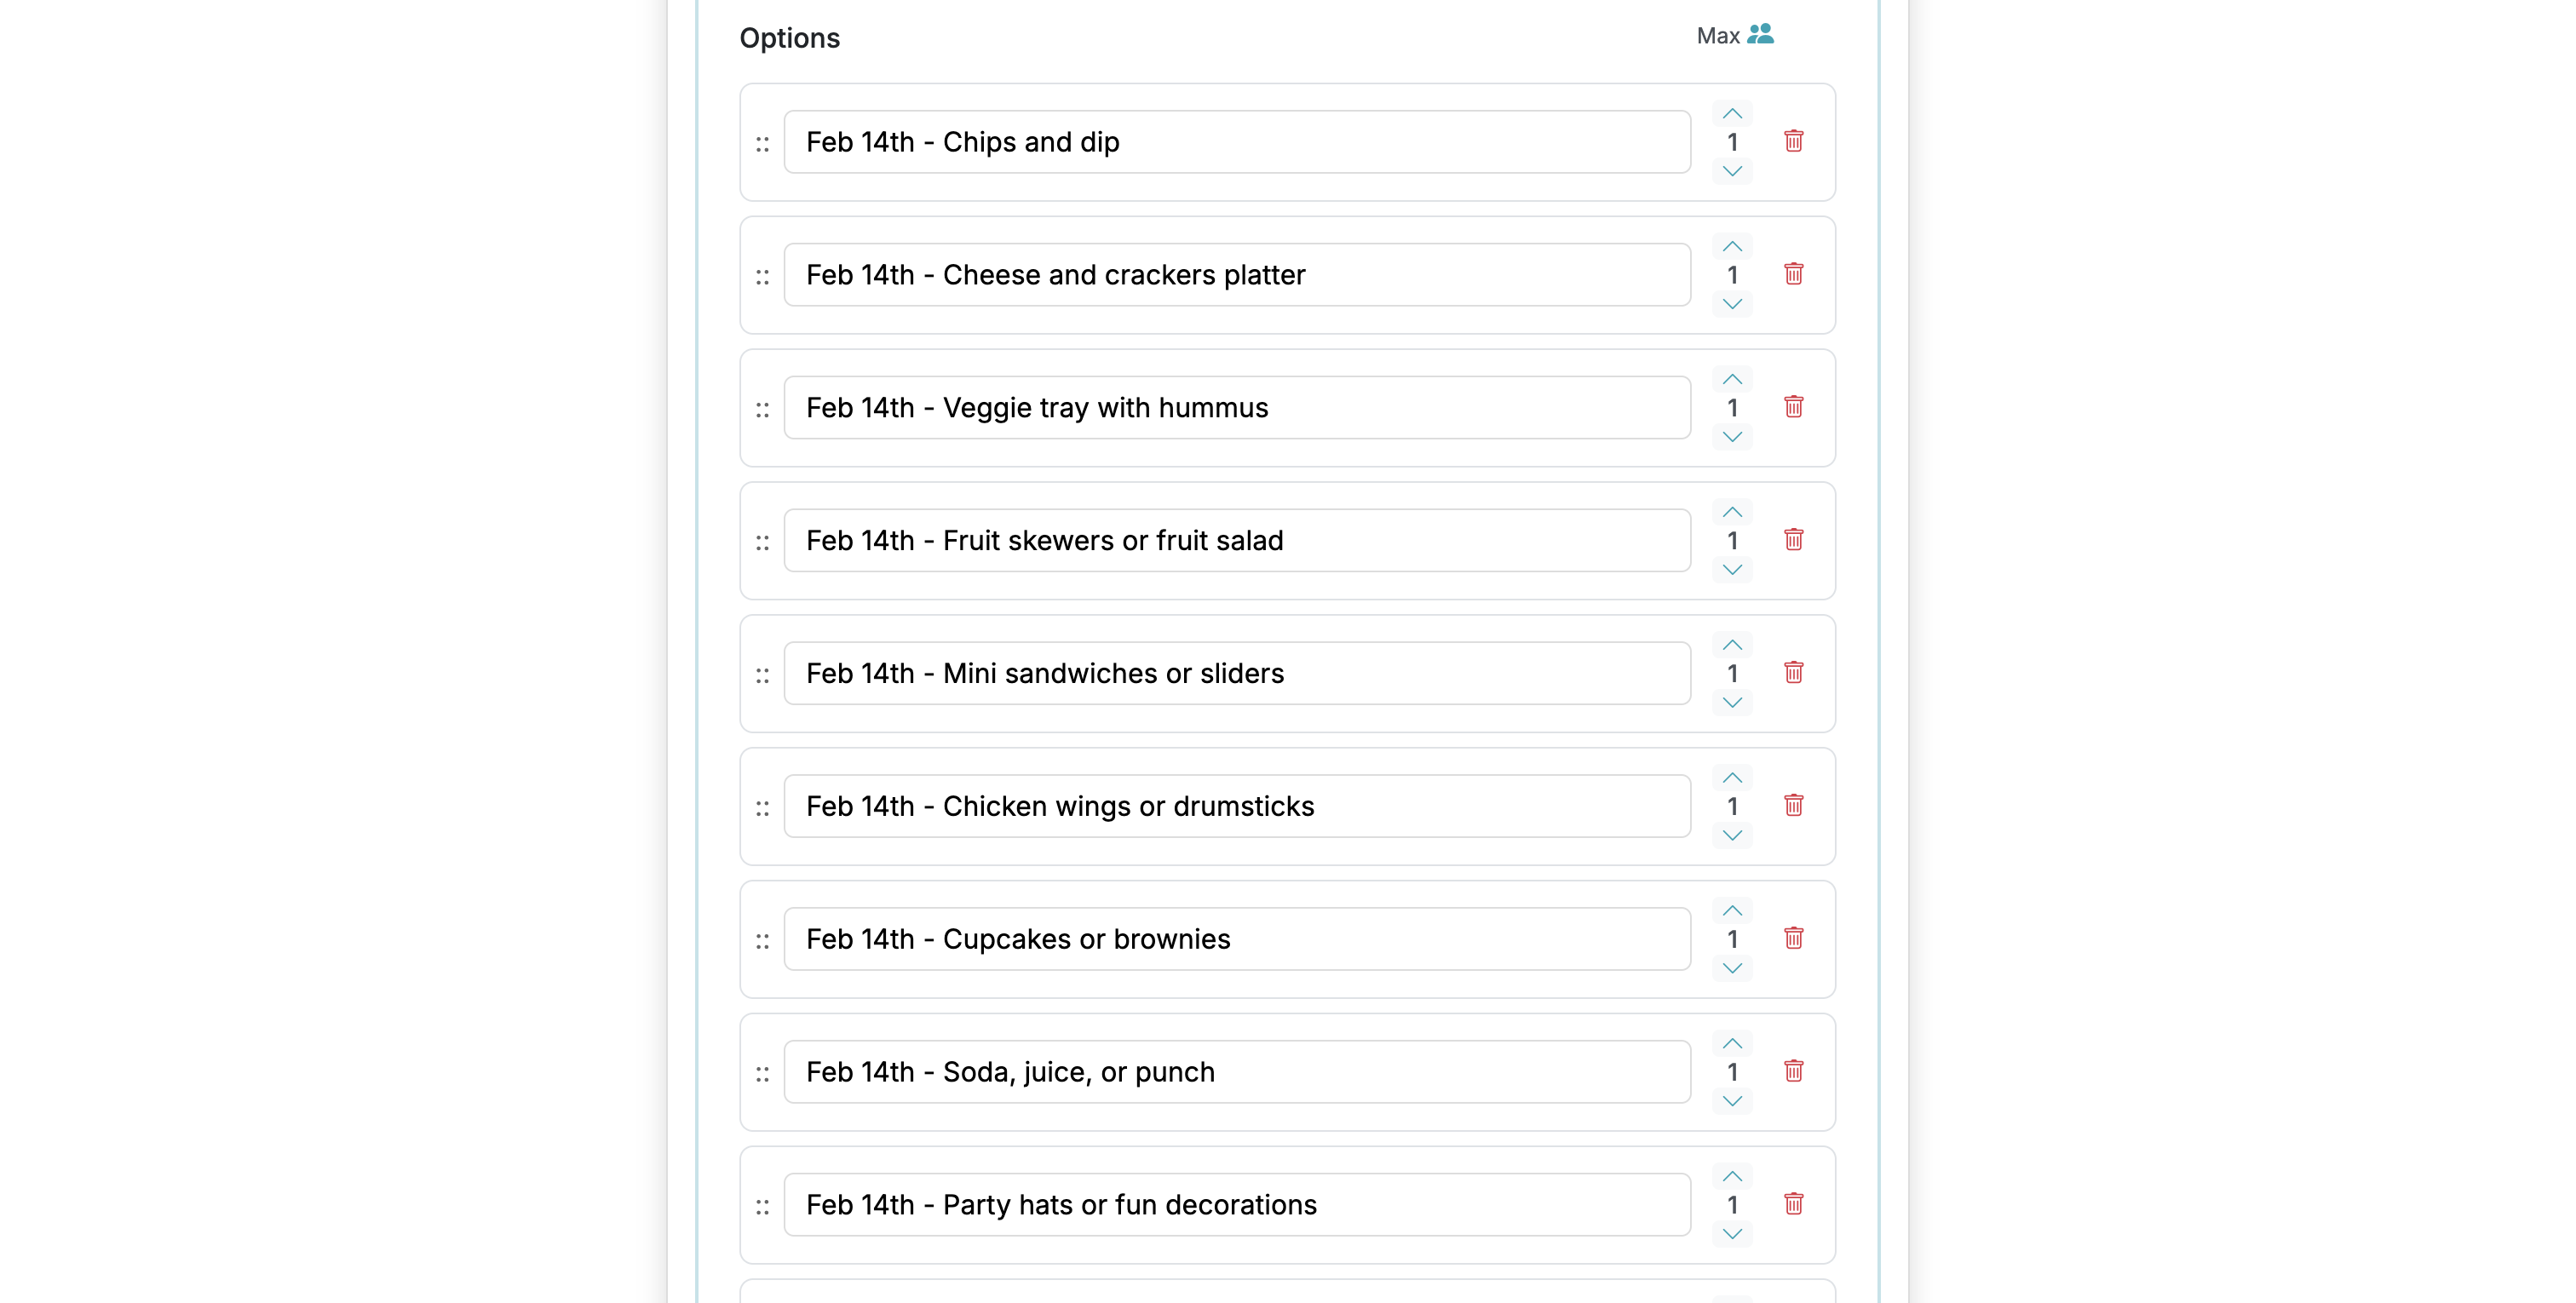Remove the "Cupcakes or brownies" option
This screenshot has height=1303, width=2576.
pyautogui.click(x=1793, y=938)
